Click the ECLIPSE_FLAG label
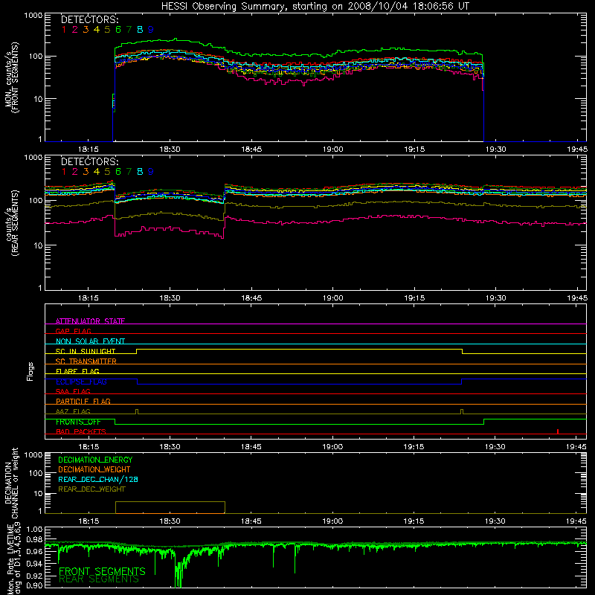595x595 pixels. click(x=81, y=382)
